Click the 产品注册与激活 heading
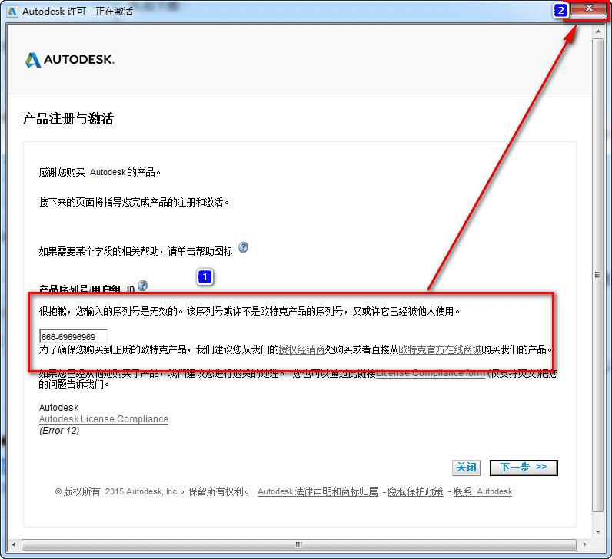The height and width of the screenshot is (559, 612). coord(68,118)
